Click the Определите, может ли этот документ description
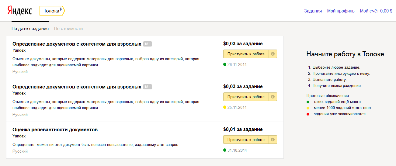The width and height of the screenshot is (396, 166). point(95,145)
